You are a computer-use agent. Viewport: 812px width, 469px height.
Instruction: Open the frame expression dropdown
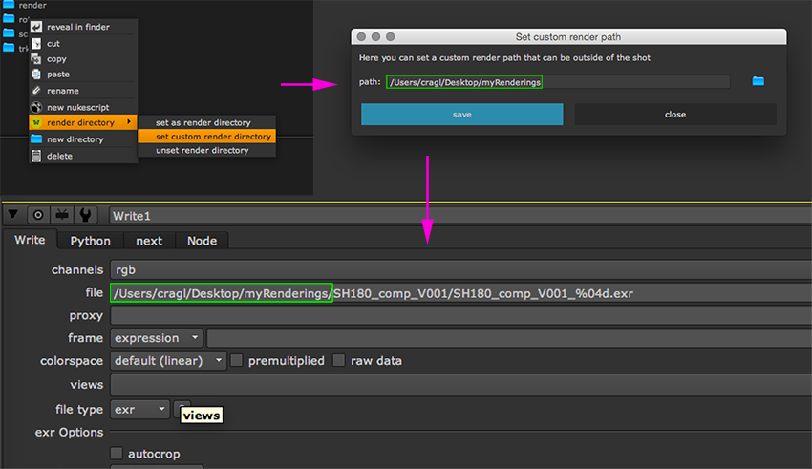(x=157, y=338)
